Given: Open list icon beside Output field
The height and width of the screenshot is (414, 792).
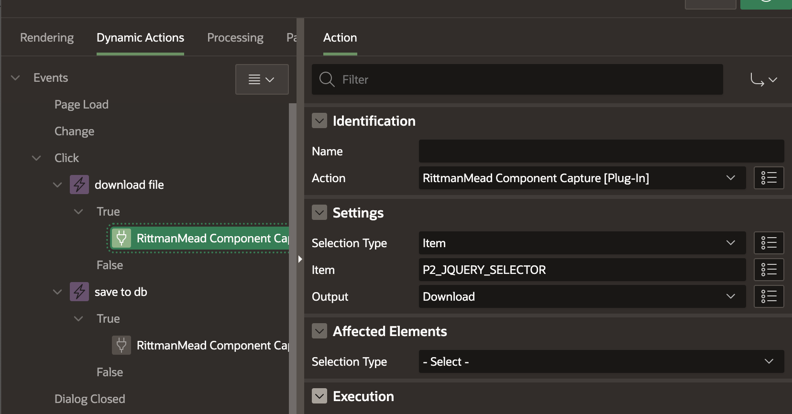Looking at the screenshot, I should pyautogui.click(x=769, y=296).
